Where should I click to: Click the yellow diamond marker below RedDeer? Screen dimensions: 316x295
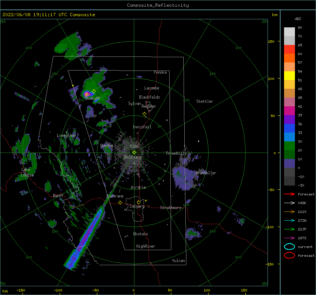click(x=144, y=114)
